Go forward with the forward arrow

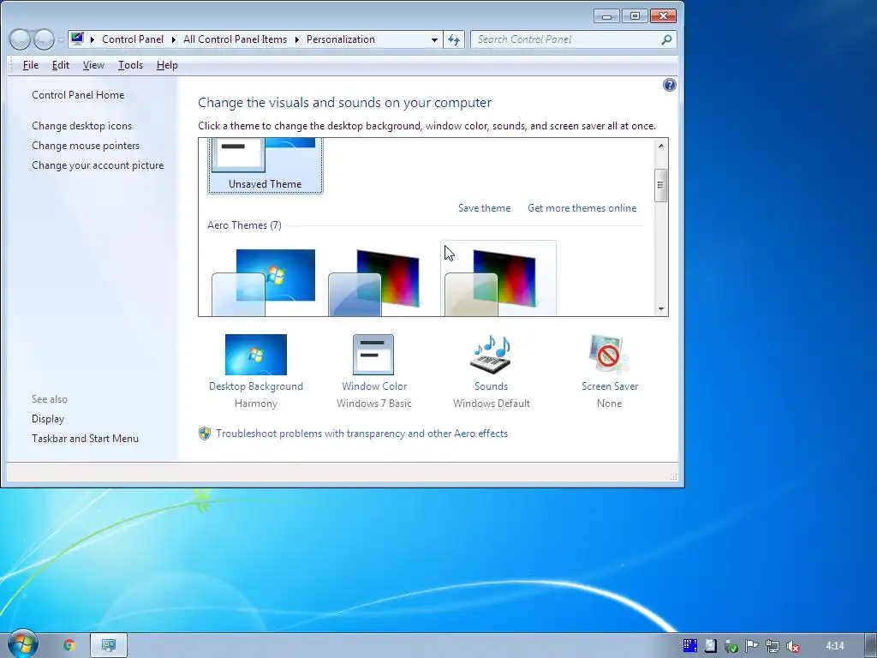(44, 39)
